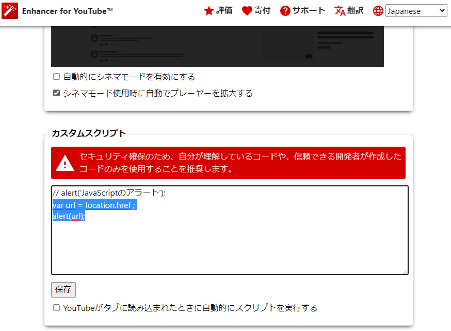
Task: Click the red heart donate icon
Action: point(247,11)
